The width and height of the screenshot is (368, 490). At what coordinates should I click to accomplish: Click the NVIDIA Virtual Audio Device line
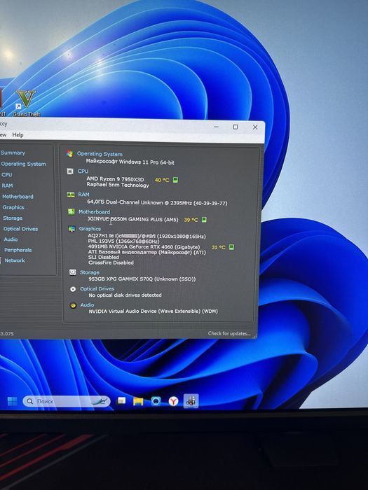153,311
